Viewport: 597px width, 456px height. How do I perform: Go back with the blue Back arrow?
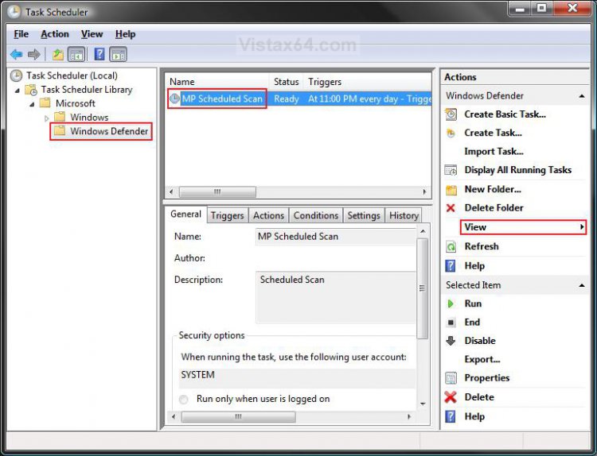point(16,54)
